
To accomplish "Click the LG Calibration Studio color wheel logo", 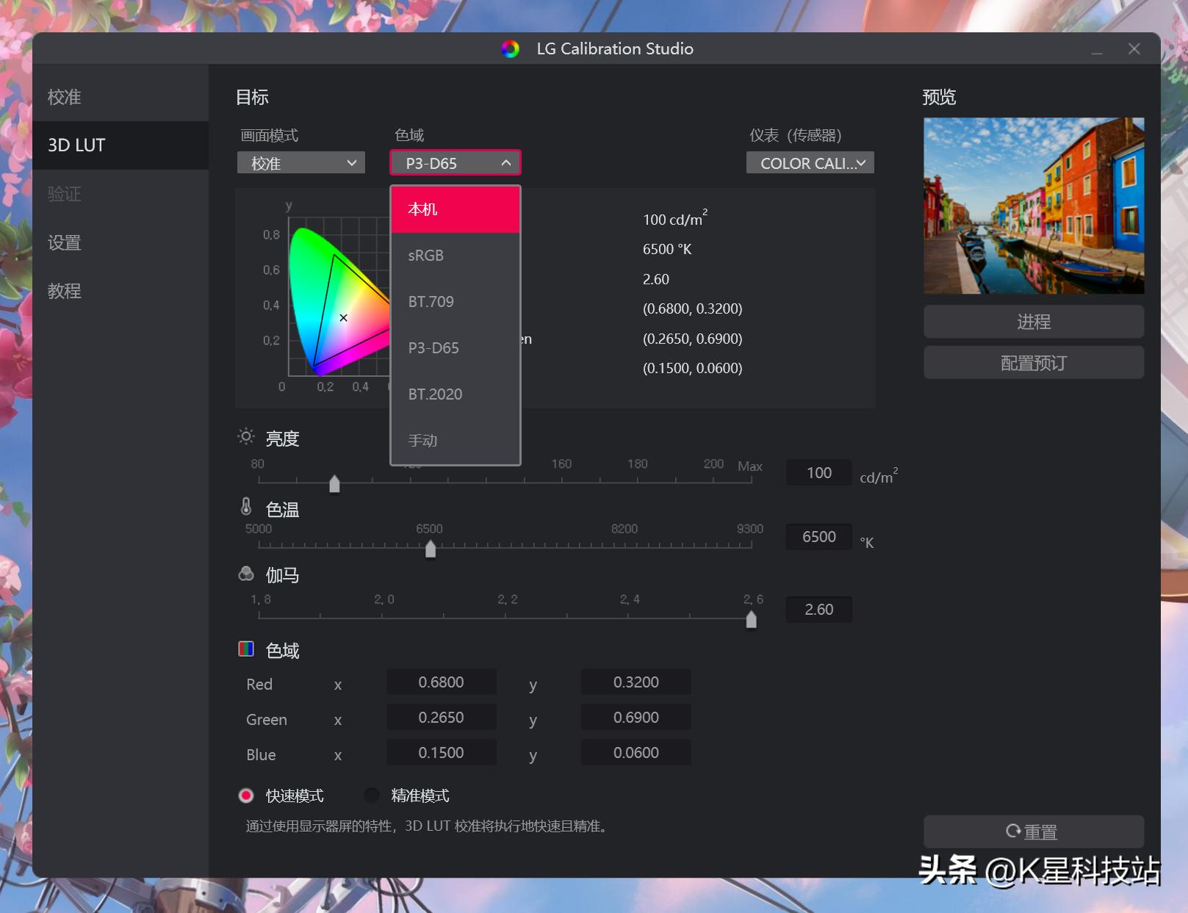I will click(510, 49).
